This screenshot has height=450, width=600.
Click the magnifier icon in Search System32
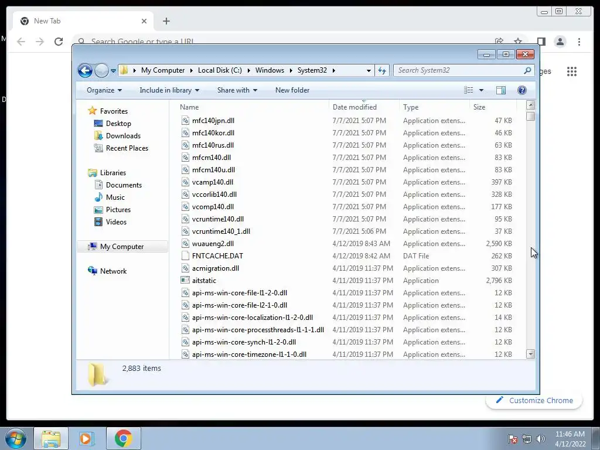pyautogui.click(x=528, y=70)
